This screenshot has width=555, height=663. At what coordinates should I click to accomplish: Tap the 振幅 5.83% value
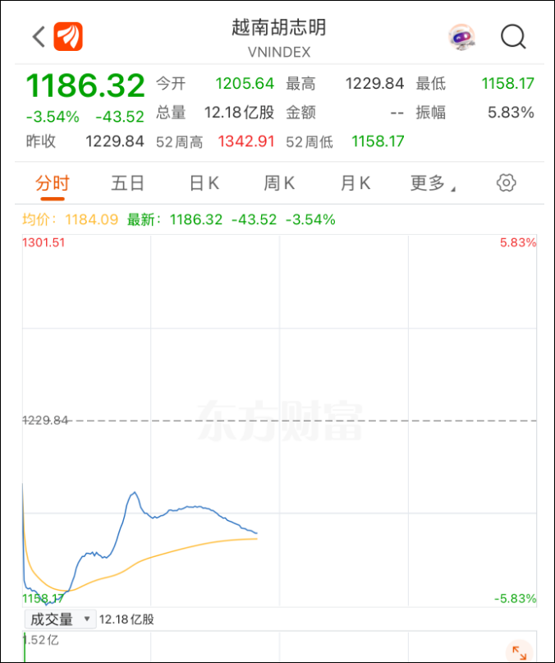pos(511,113)
